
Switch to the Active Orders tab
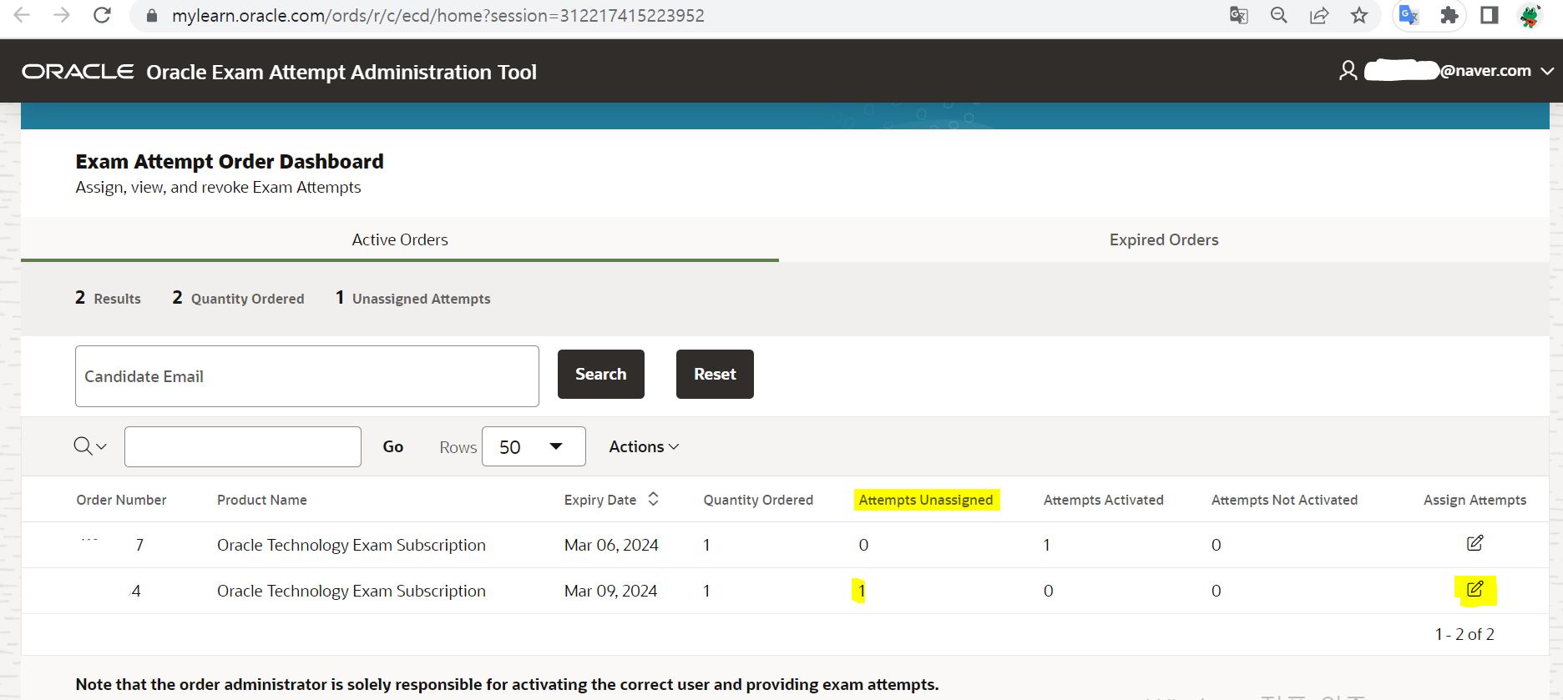coord(400,239)
